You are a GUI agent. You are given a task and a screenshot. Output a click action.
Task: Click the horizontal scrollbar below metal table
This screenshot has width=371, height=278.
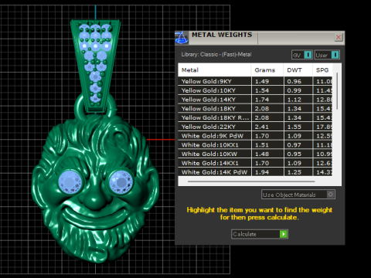click(251, 181)
